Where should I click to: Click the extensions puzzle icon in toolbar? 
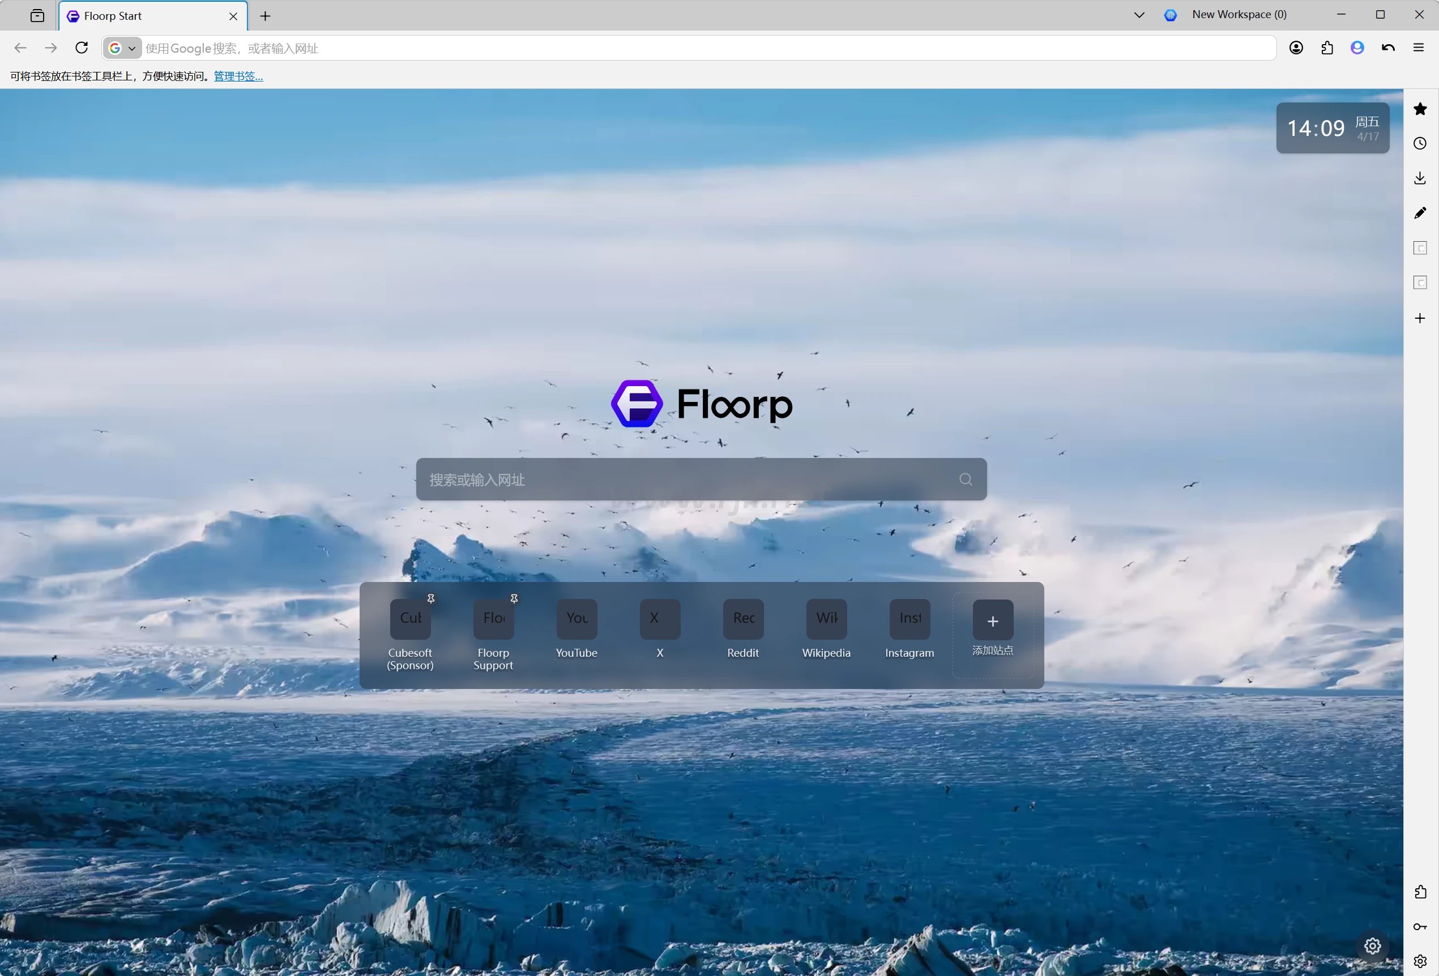pos(1326,48)
